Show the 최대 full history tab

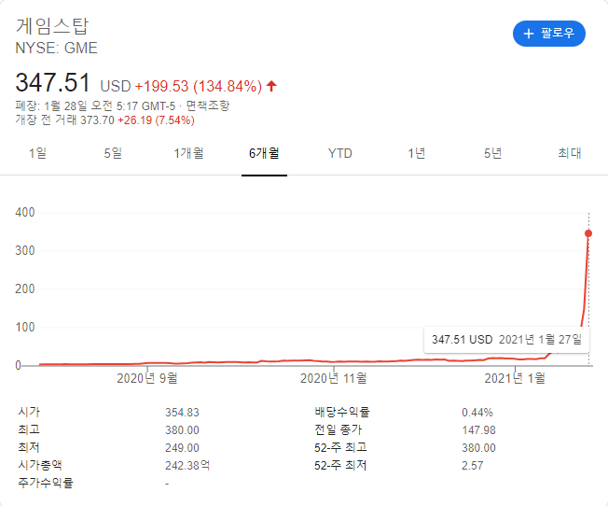570,153
